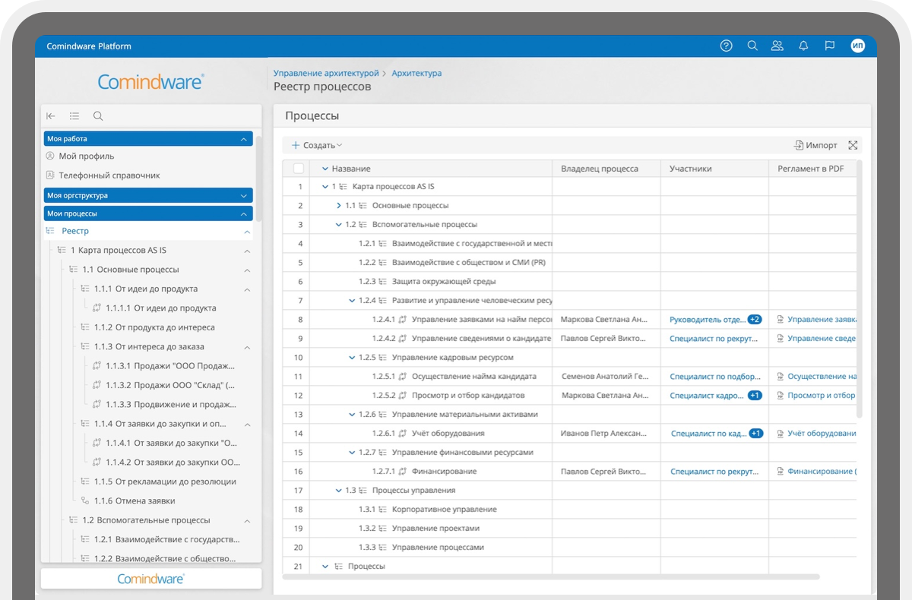Collapse the Реестр node chevron in sidebar

pos(247,231)
